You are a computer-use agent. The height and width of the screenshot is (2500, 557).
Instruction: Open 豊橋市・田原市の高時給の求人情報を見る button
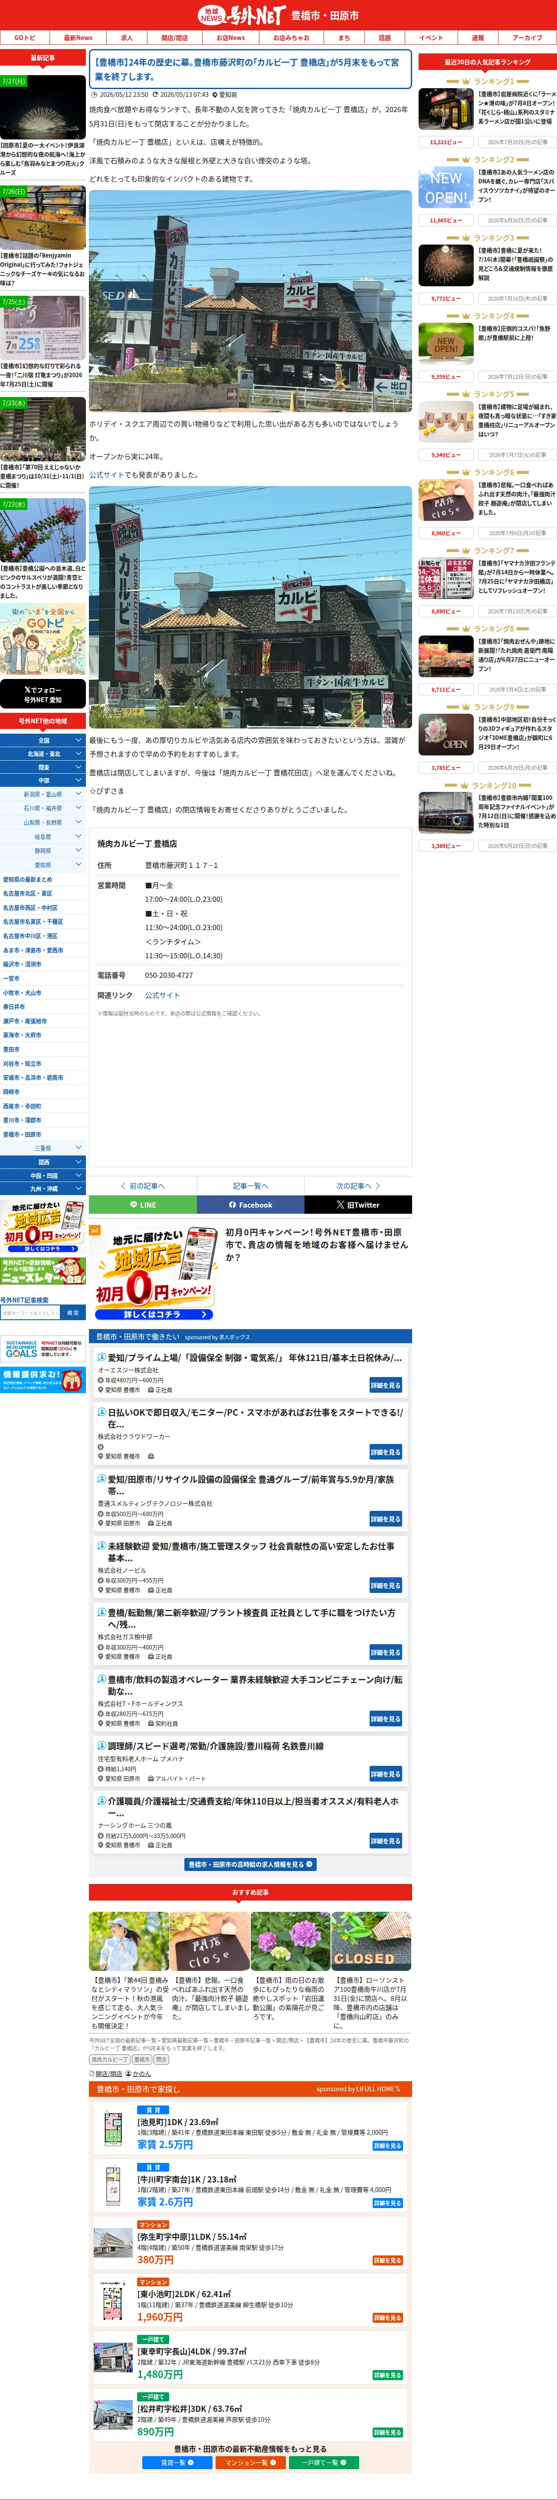click(x=251, y=1864)
